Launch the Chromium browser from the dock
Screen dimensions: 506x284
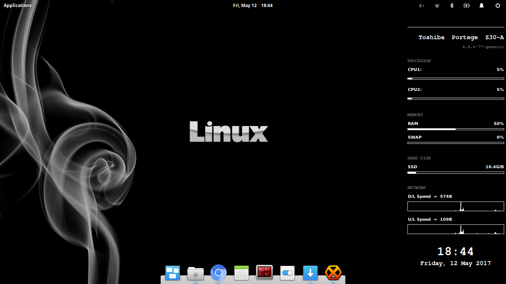(219, 273)
